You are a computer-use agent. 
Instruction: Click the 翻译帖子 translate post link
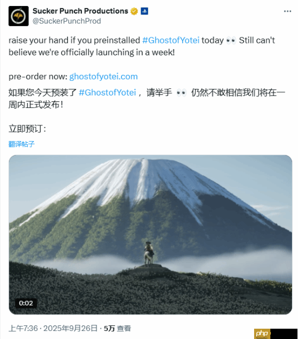pyautogui.click(x=22, y=144)
